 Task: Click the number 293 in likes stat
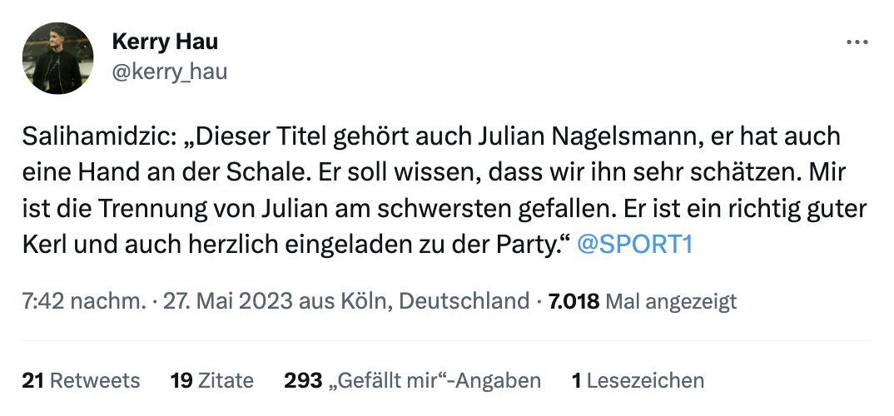303,381
